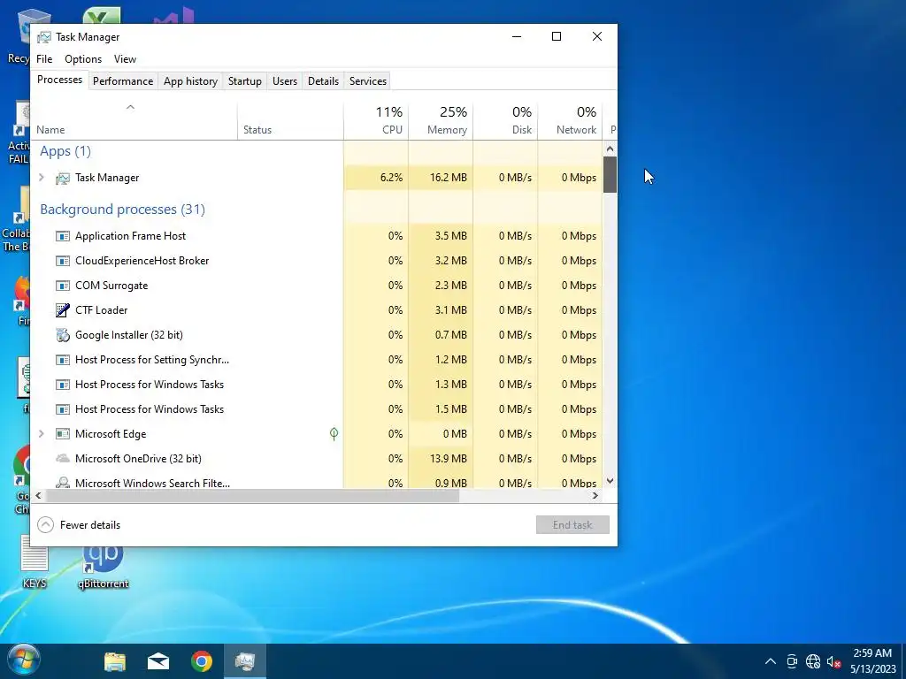The image size is (906, 679).
Task: Sort processes by the CPU column
Action: click(375, 121)
